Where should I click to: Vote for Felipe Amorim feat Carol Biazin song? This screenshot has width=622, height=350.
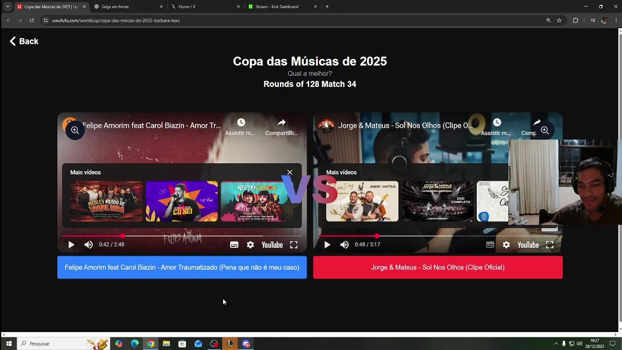coord(182,267)
